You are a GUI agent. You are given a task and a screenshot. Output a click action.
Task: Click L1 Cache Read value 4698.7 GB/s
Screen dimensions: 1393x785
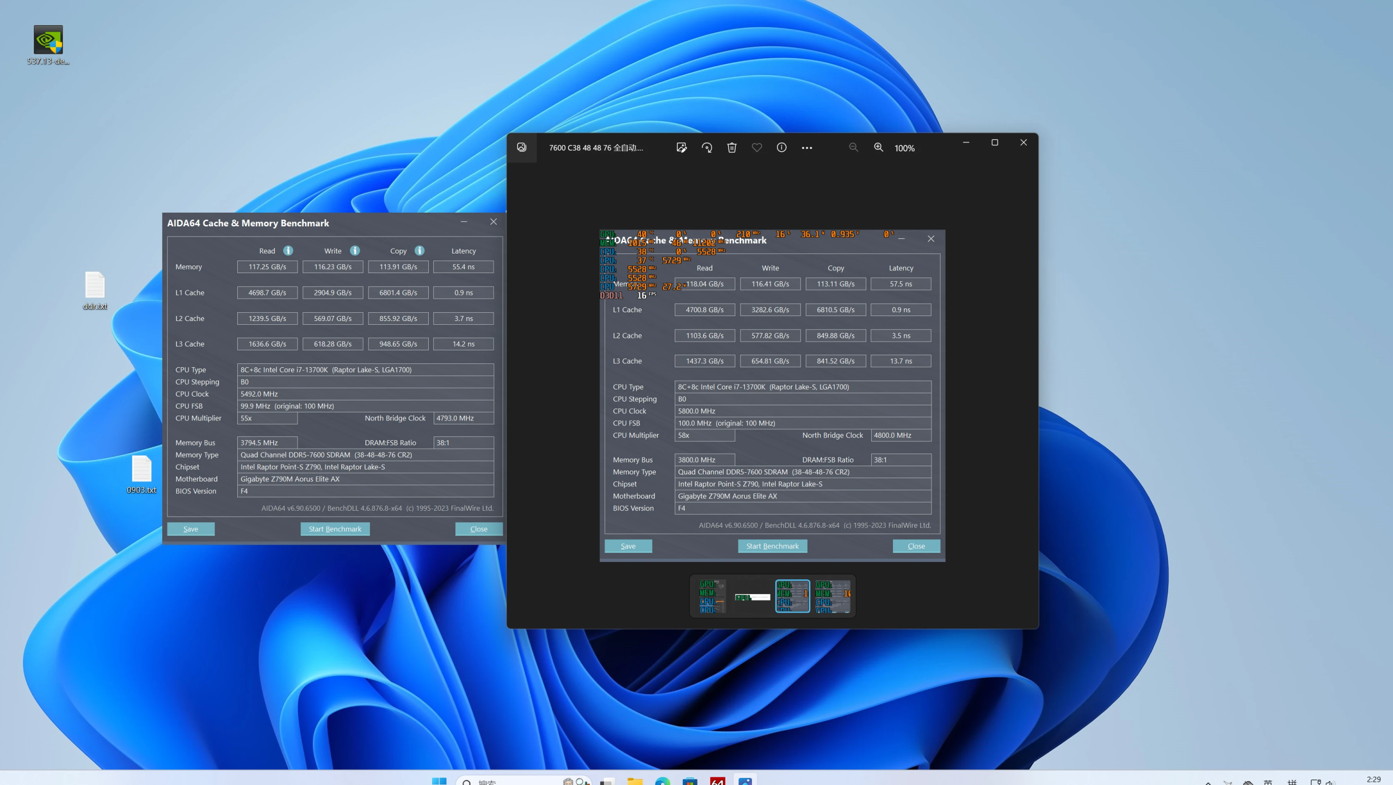[x=267, y=293]
